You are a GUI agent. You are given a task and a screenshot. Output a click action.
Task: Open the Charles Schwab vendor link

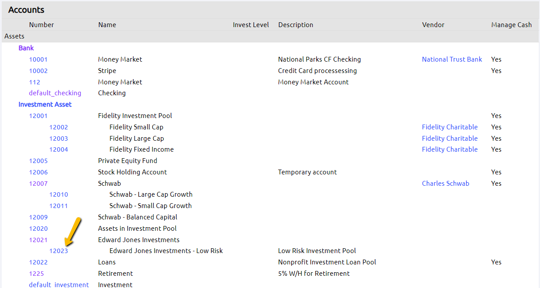pyautogui.click(x=445, y=184)
